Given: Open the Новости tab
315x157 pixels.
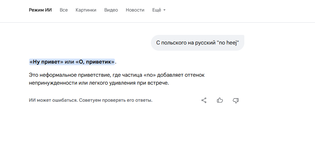Looking at the screenshot, I should 135,10.
